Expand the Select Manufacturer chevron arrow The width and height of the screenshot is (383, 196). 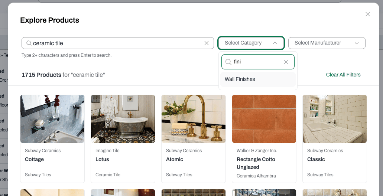pos(356,43)
